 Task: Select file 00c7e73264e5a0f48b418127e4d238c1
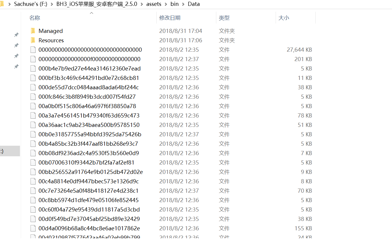pyautogui.click(x=88, y=191)
